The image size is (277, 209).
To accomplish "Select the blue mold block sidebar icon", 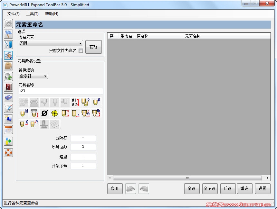I will [8, 98].
